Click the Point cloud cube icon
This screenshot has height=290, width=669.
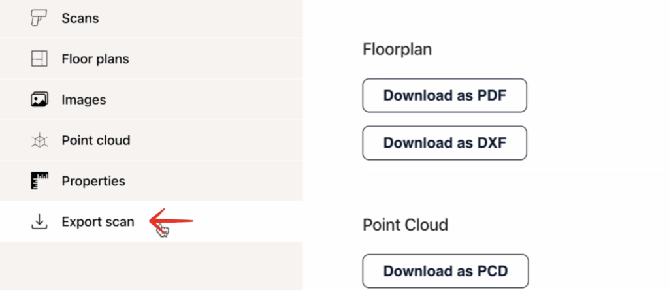[x=39, y=140]
